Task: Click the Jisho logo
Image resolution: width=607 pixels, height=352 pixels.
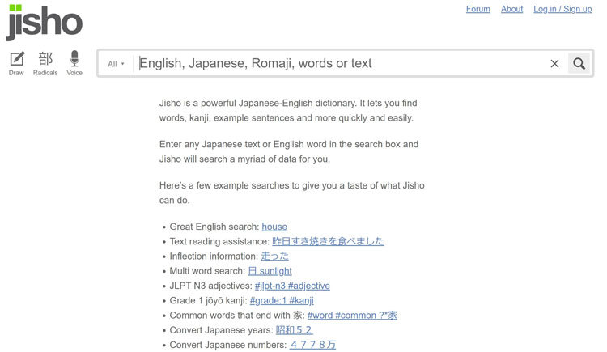Action: pos(44,22)
